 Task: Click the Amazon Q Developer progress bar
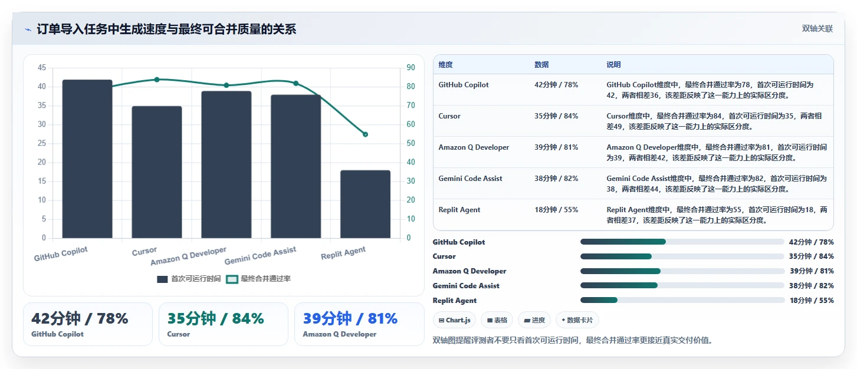pos(682,271)
